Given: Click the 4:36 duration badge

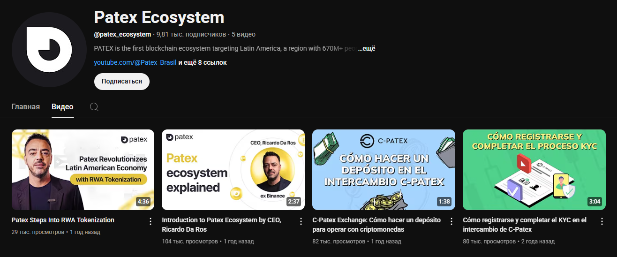Looking at the screenshot, I should [143, 202].
